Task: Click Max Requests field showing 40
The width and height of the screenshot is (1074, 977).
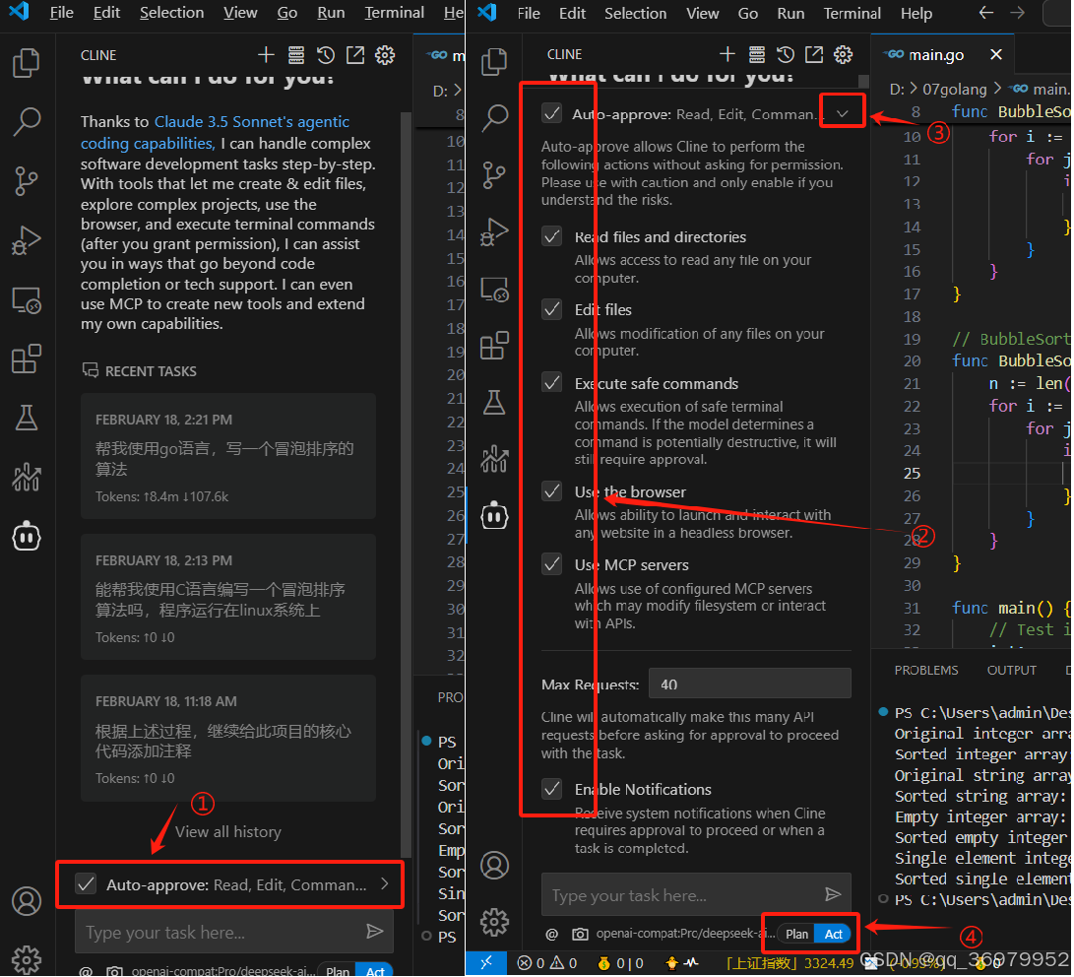Action: 749,684
